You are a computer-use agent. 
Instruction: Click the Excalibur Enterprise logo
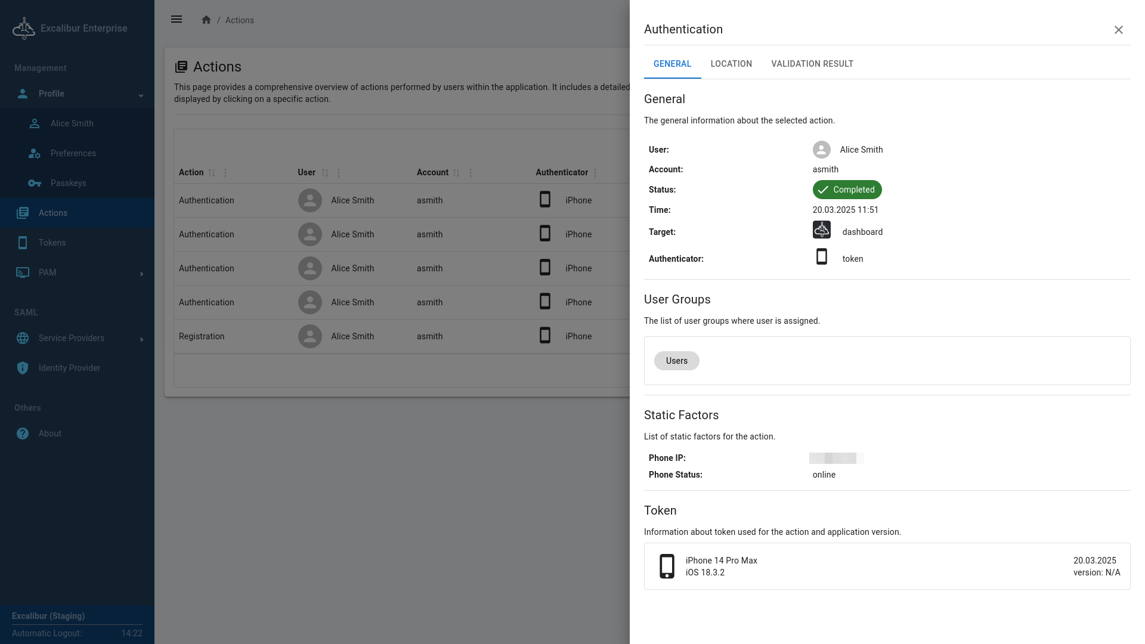coord(24,28)
